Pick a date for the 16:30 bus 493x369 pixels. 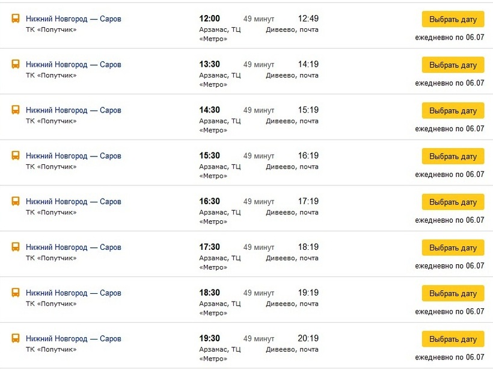(453, 202)
